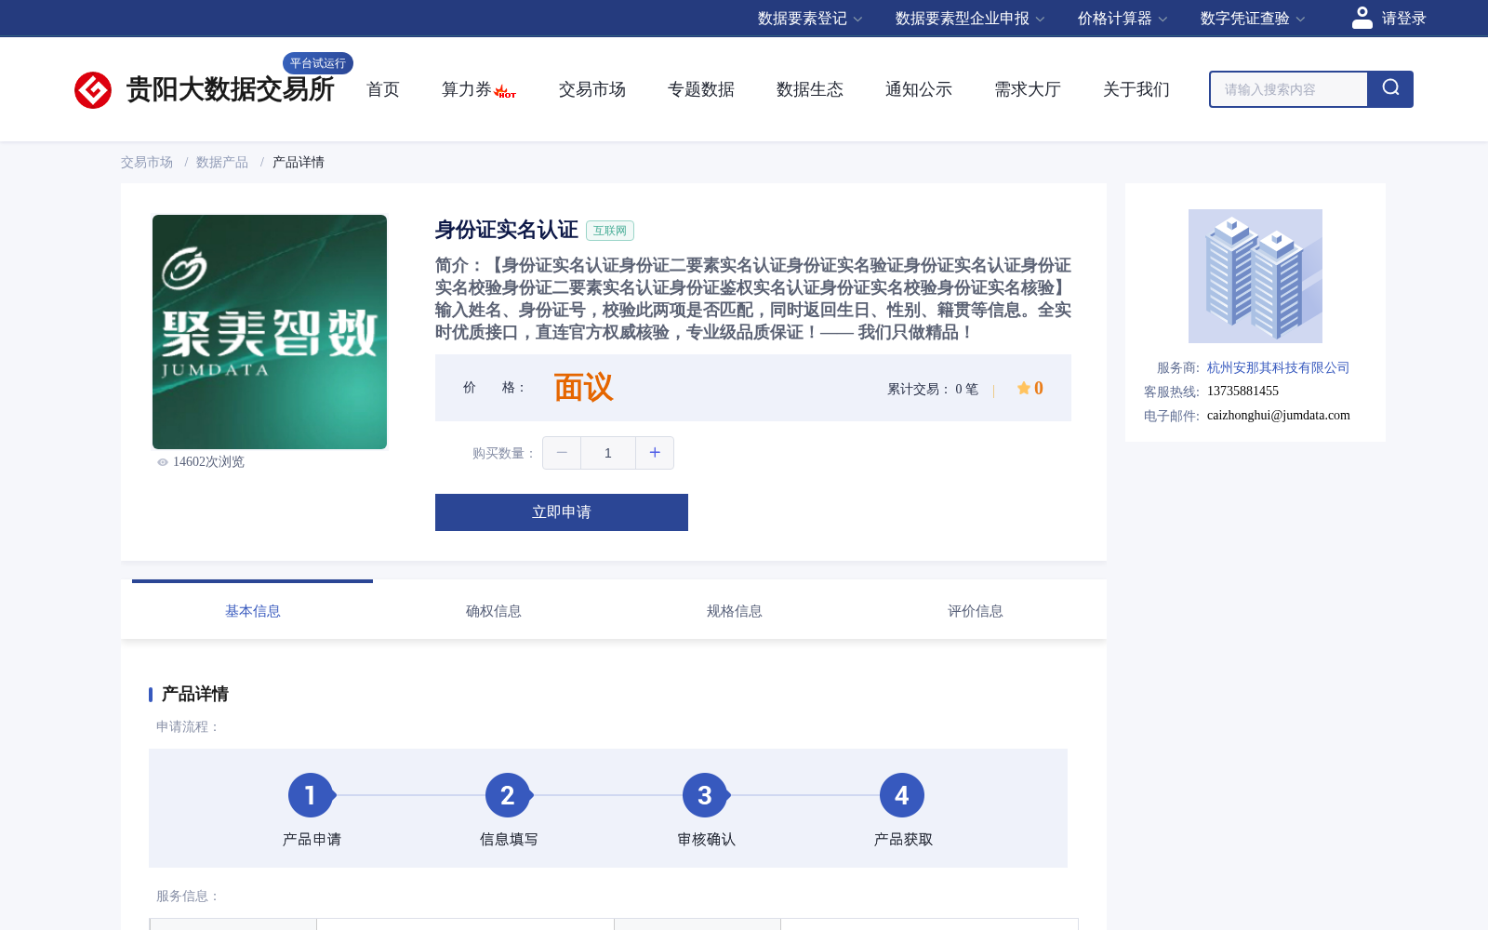This screenshot has height=930, width=1488.
Task: Click 申请流程 label
Action: [x=187, y=726]
